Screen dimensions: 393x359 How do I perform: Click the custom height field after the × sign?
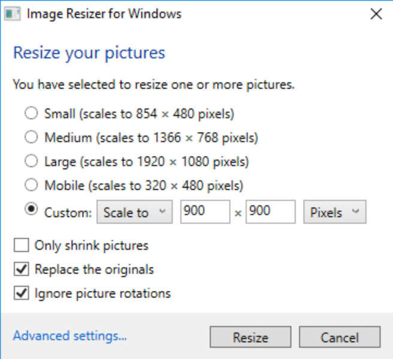[270, 212]
